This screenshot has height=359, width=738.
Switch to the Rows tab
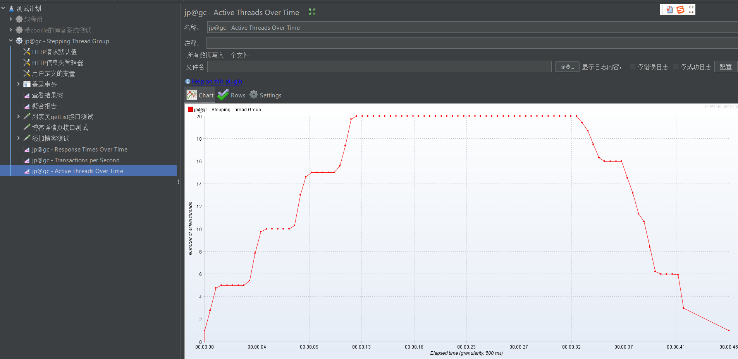pyautogui.click(x=232, y=95)
